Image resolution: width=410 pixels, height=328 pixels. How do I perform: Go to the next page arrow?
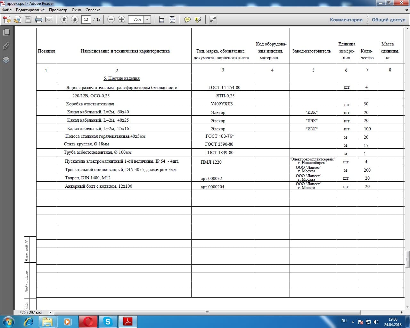click(x=75, y=20)
